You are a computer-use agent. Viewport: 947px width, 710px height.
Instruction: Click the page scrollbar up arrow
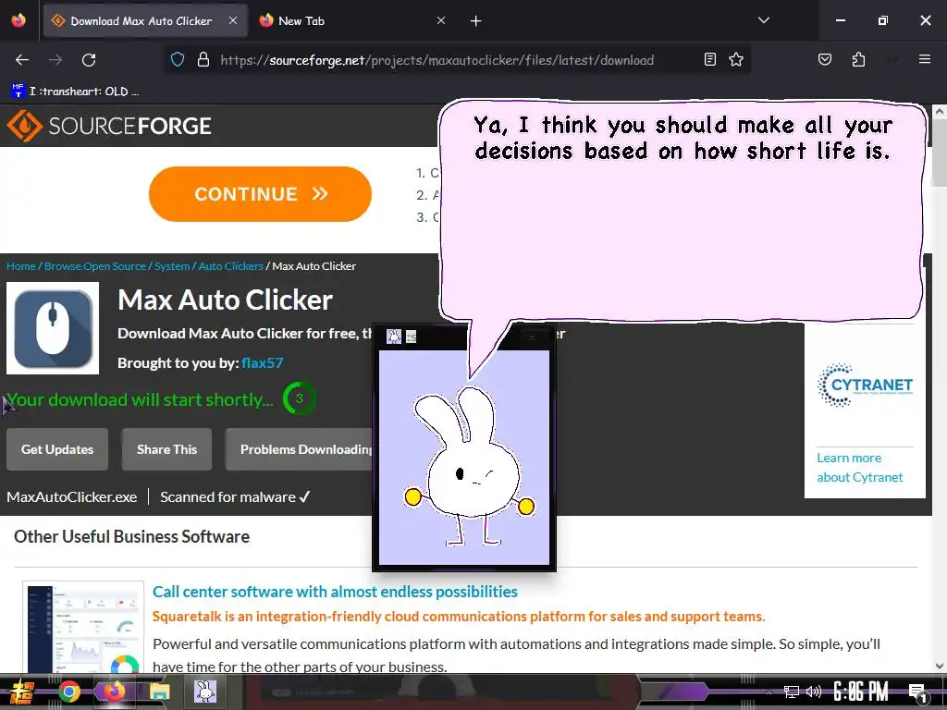tap(940, 112)
